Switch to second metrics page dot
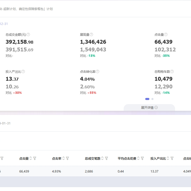Image resolution: width=191 pixels, height=191 pixels. click(152, 99)
